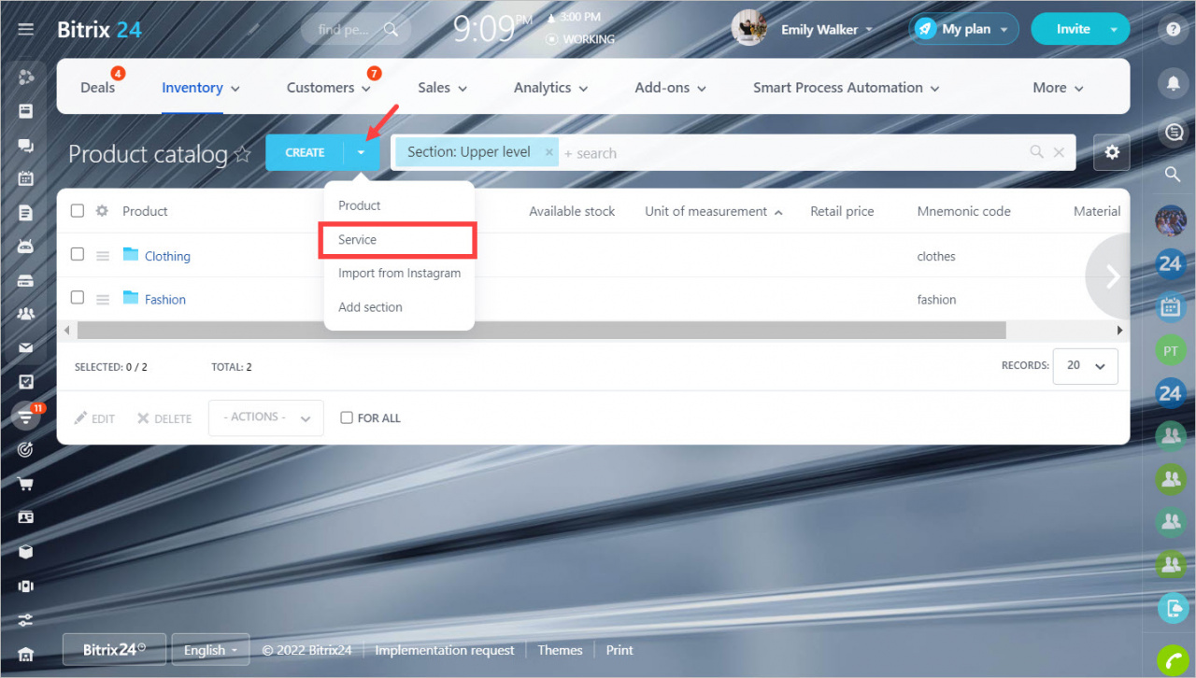This screenshot has height=678, width=1196.
Task: Open the hamburger main menu
Action: tap(25, 29)
